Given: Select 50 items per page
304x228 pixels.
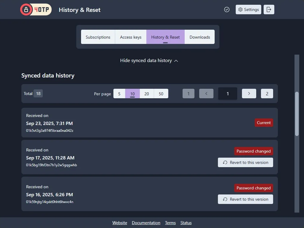Looking at the screenshot, I should (x=161, y=94).
